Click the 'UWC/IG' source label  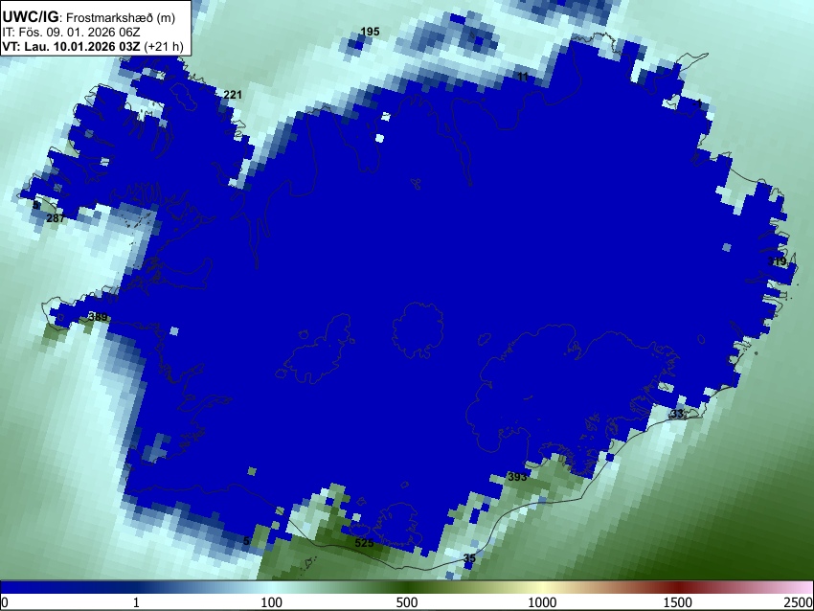[x=30, y=17]
